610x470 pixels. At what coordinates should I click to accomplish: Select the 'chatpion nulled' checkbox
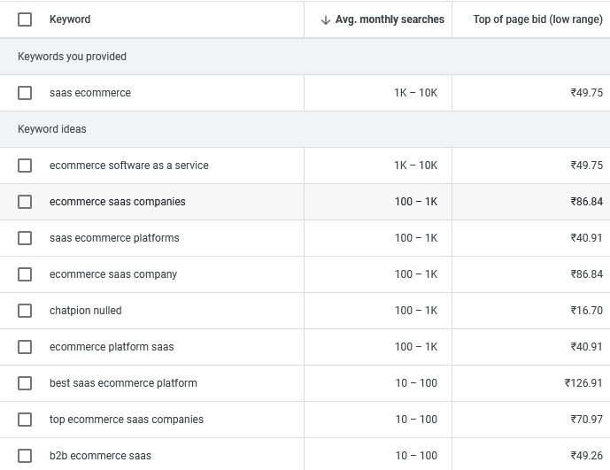(x=25, y=311)
